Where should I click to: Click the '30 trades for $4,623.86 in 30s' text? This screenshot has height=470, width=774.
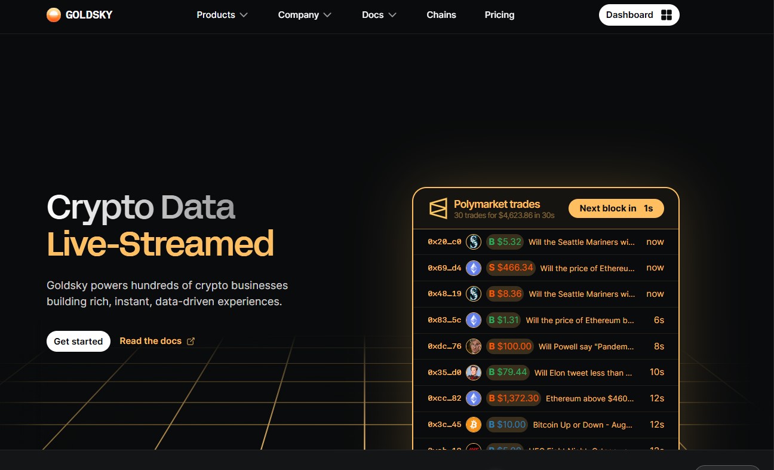tap(504, 215)
